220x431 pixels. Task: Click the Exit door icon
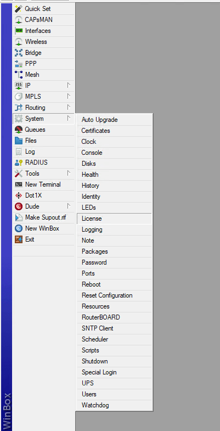coord(19,240)
